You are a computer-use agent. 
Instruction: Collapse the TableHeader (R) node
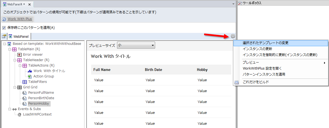[15, 60]
